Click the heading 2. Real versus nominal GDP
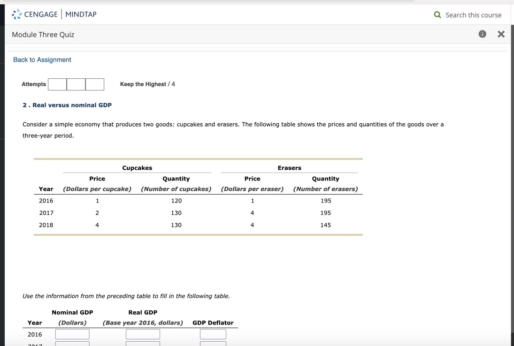 pyautogui.click(x=67, y=105)
